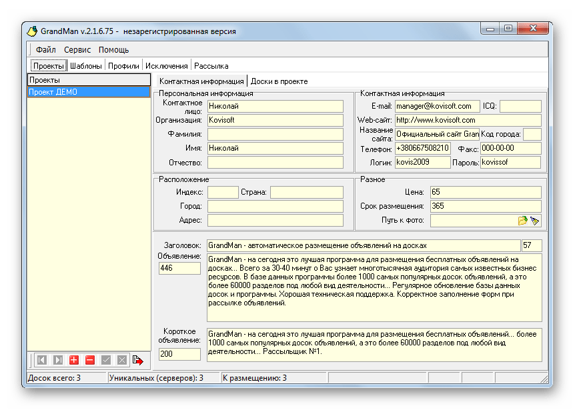Switch to the Шаблоны tab
This screenshot has width=575, height=410.
point(85,66)
